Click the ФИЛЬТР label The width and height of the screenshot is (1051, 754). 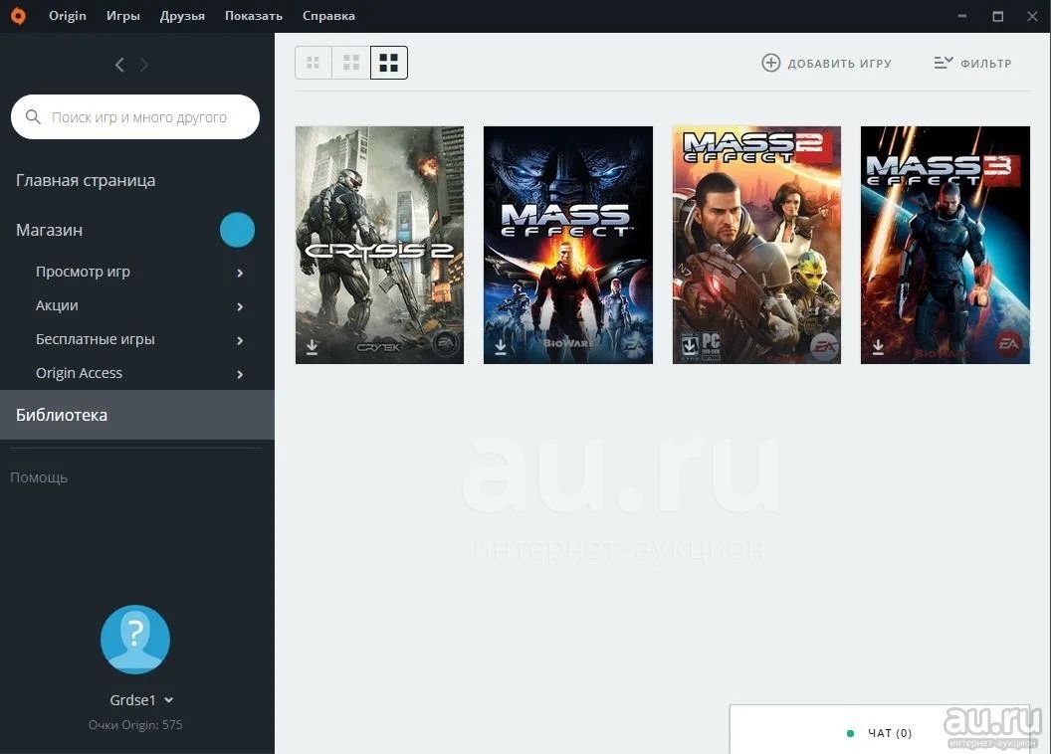[986, 64]
